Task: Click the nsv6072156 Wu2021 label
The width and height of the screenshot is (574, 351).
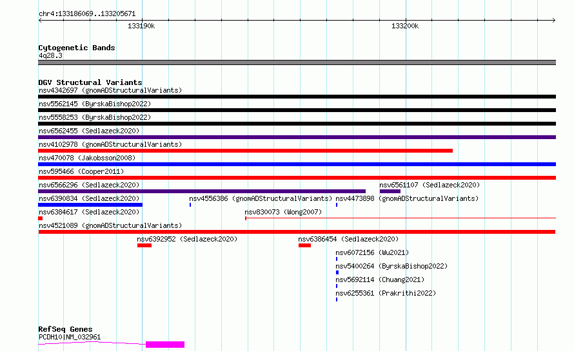Action: (372, 252)
